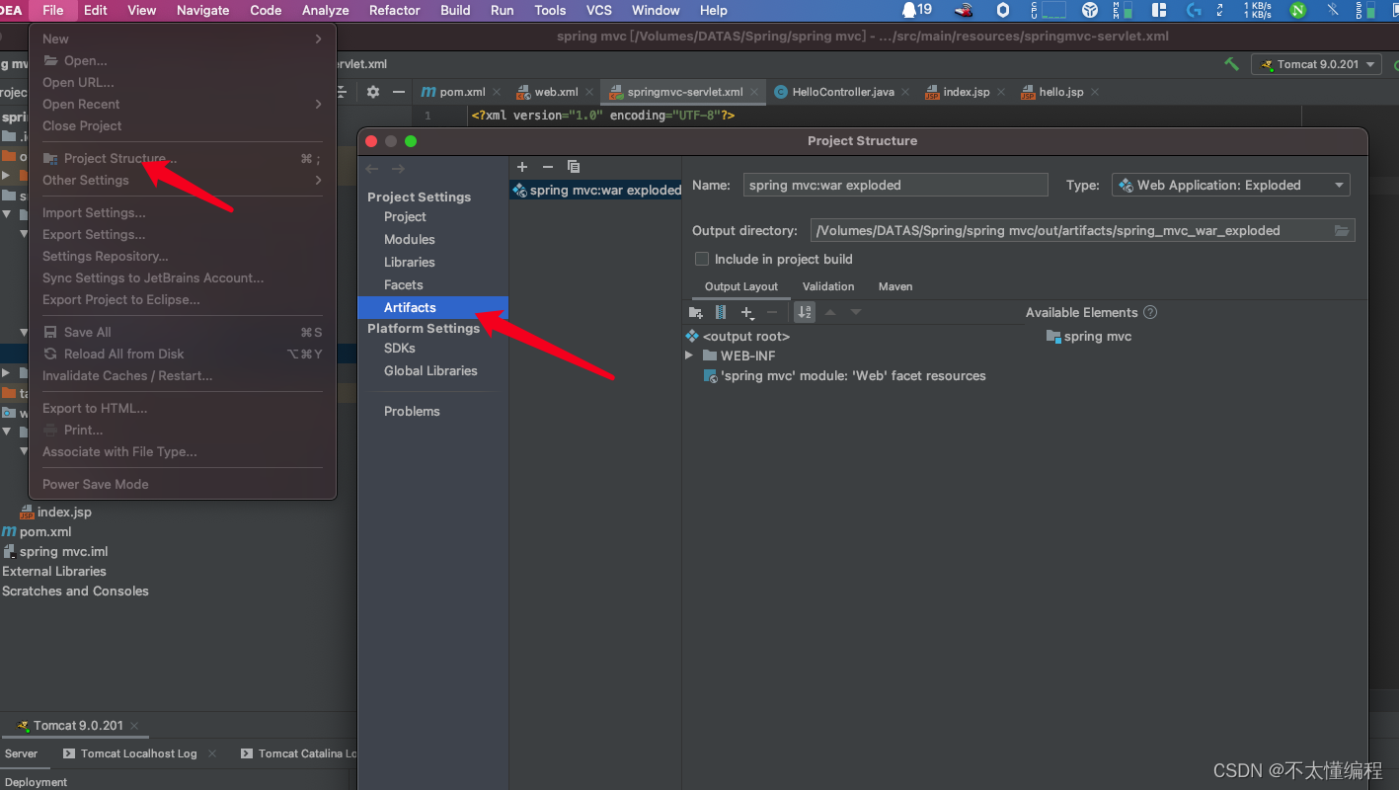The width and height of the screenshot is (1399, 790).
Task: Open project tool window settings gear
Action: pos(372,92)
